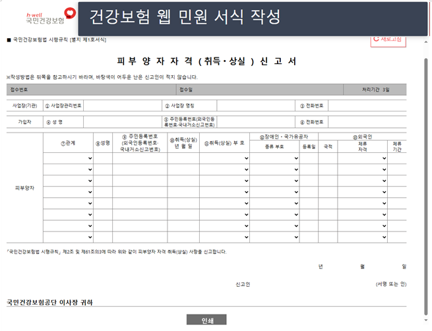Click the 신고인 label near the signature

coord(243,284)
